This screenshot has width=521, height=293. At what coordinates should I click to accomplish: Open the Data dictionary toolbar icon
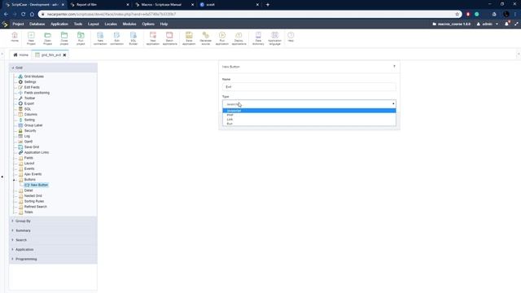tap(258, 38)
